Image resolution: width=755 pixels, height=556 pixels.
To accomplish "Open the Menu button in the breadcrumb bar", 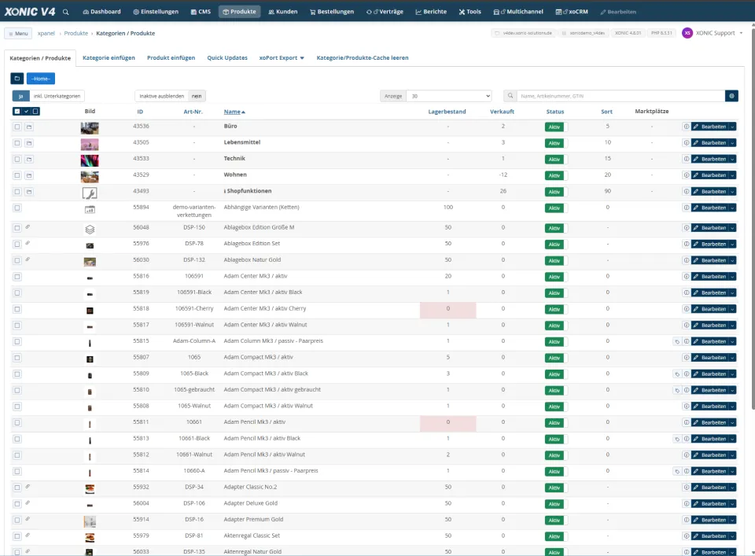I will (18, 33).
